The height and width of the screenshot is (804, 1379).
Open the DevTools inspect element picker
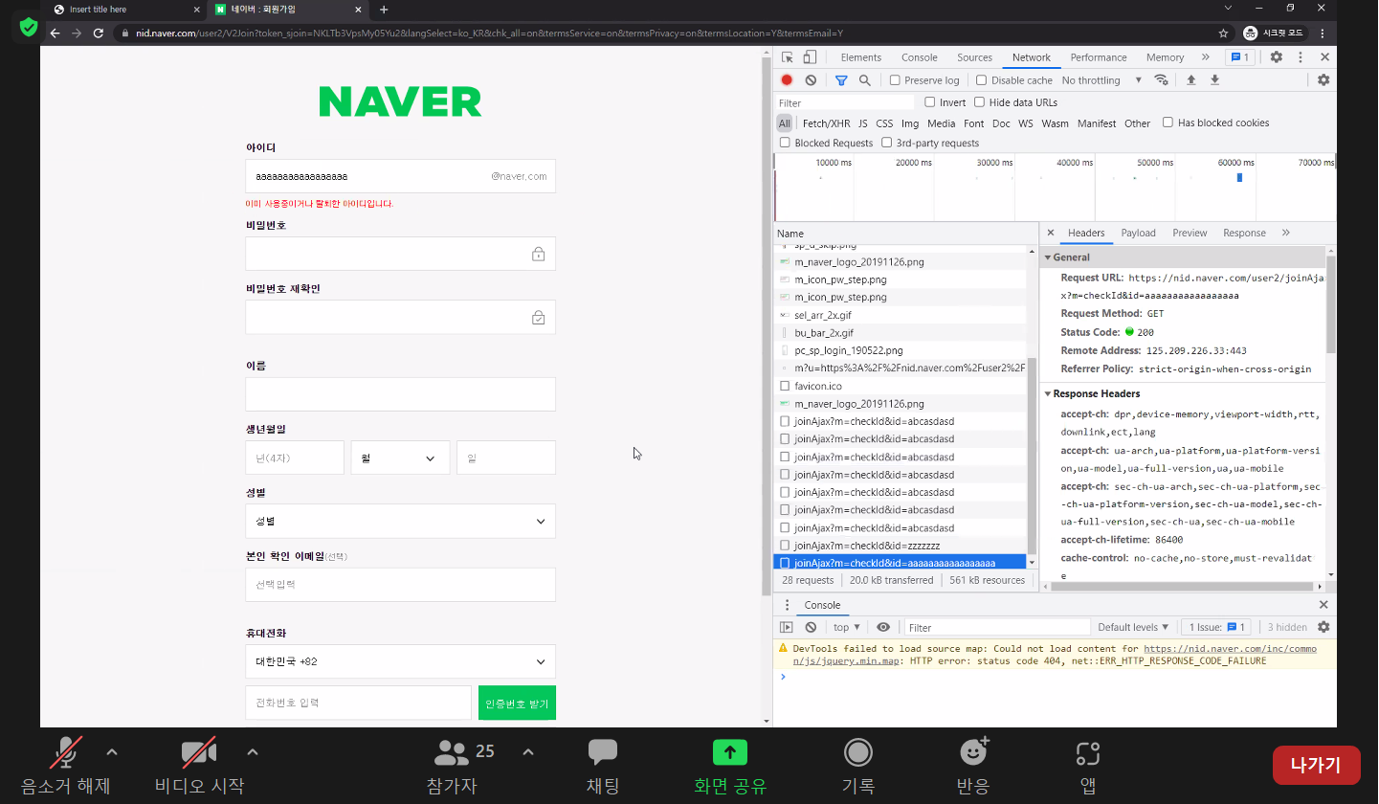tap(787, 57)
